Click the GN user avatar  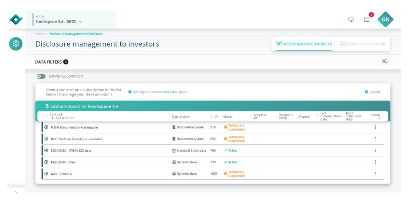point(385,19)
